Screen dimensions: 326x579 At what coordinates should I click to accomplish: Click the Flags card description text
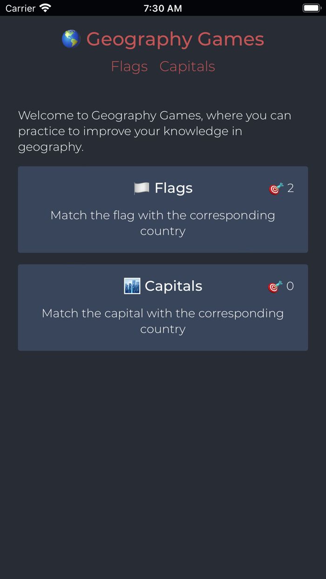pos(163,223)
